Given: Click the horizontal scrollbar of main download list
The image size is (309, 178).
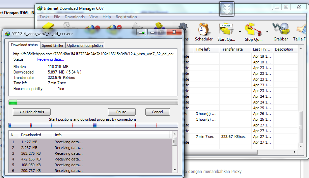Looking at the screenshot, I should pos(221,152).
